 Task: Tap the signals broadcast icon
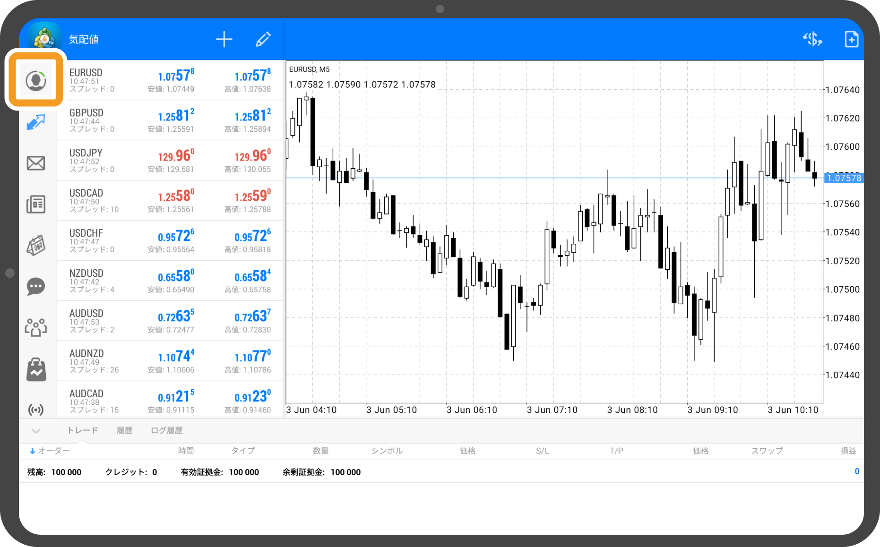click(x=36, y=409)
